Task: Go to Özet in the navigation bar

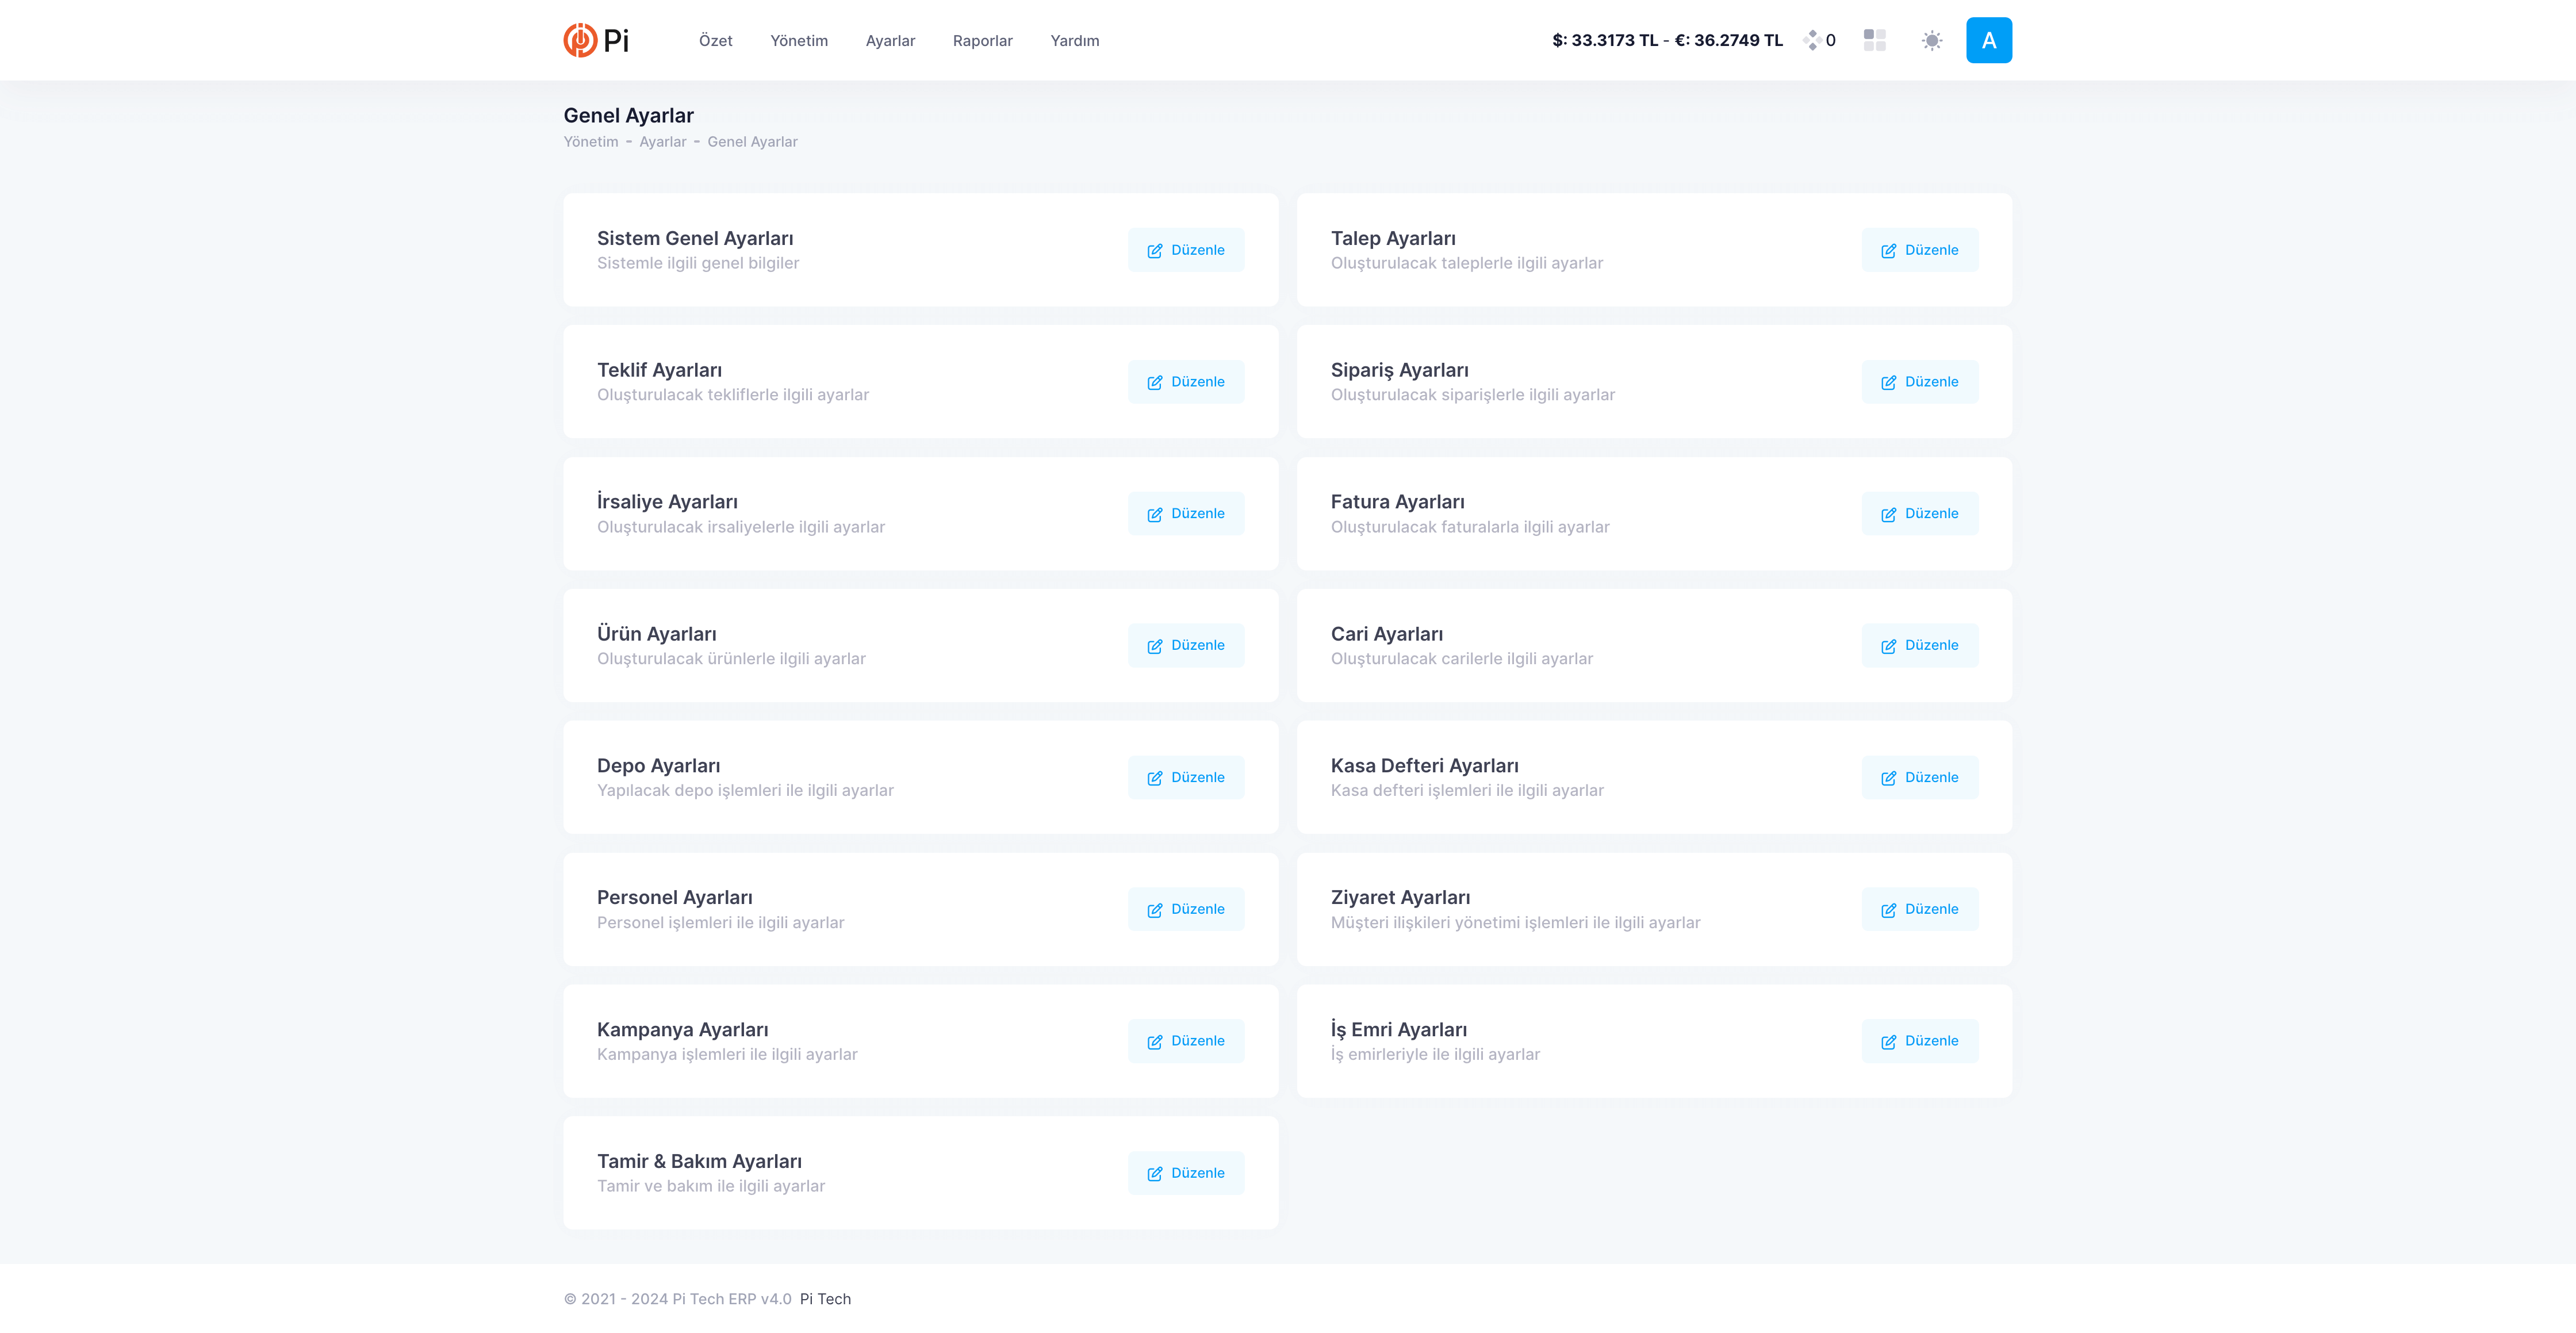Action: click(715, 41)
